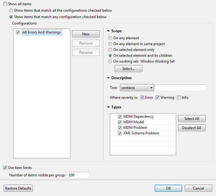Screen dimensions: 216x196
Task: Select match all configurations radio option
Action: coord(11,10)
